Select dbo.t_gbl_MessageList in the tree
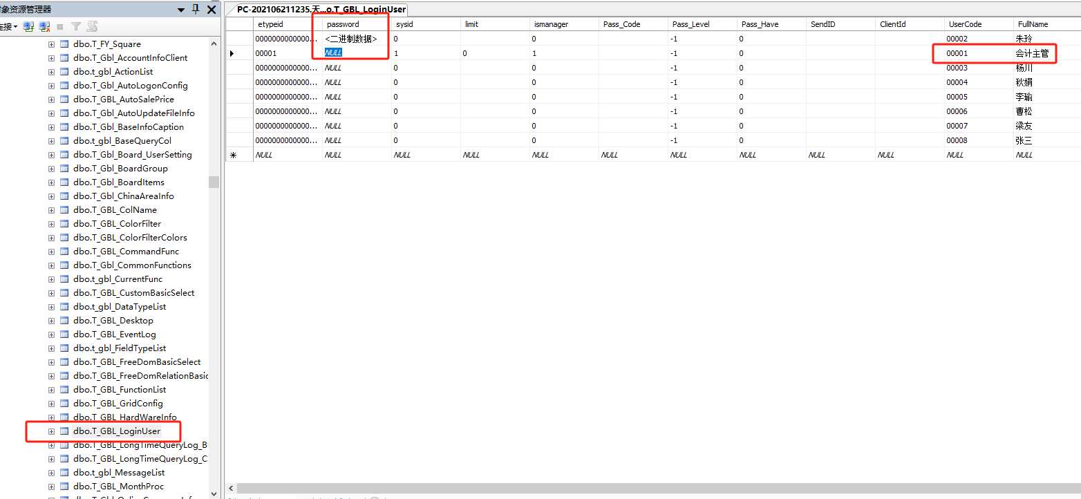This screenshot has height=499, width=1081. pyautogui.click(x=119, y=473)
